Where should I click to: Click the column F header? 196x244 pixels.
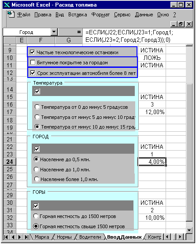click(41, 40)
